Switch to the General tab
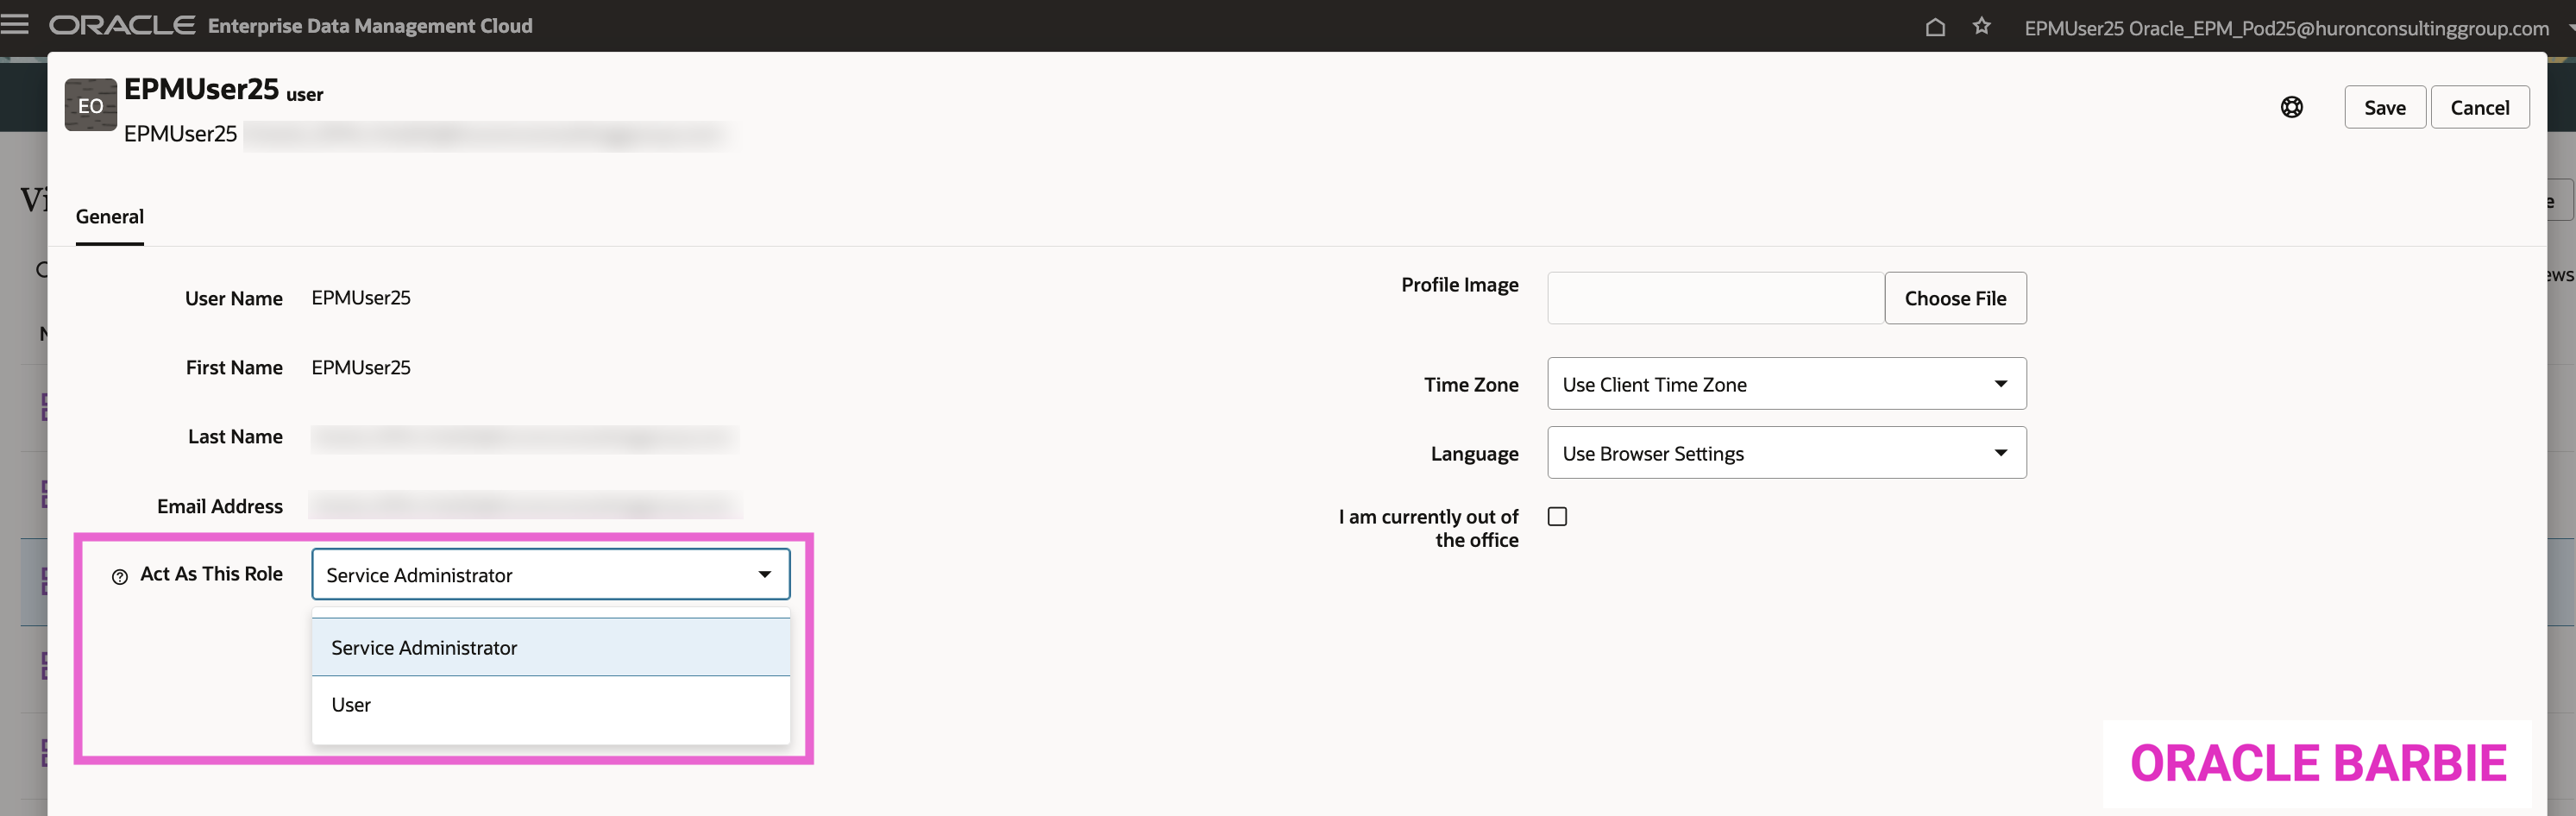This screenshot has width=2576, height=816. tap(110, 217)
